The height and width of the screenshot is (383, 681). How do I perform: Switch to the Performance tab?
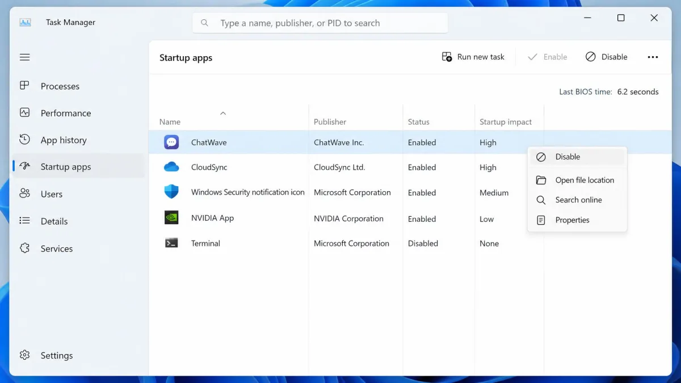[x=78, y=113]
